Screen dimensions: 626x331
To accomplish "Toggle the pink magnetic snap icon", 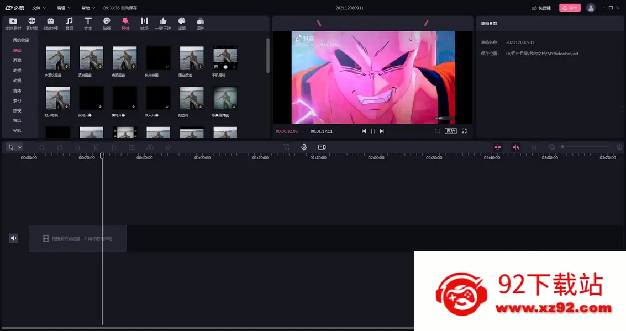I will 497,147.
